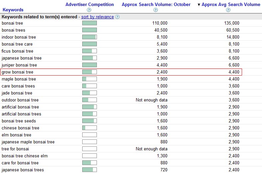Select the highlighted grow bonsai tree keyword
The height and width of the screenshot is (173, 262).
click(18, 72)
